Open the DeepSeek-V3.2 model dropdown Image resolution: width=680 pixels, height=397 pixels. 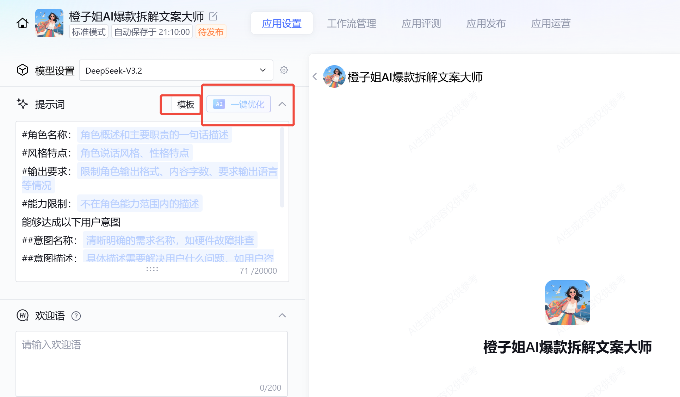coord(176,70)
